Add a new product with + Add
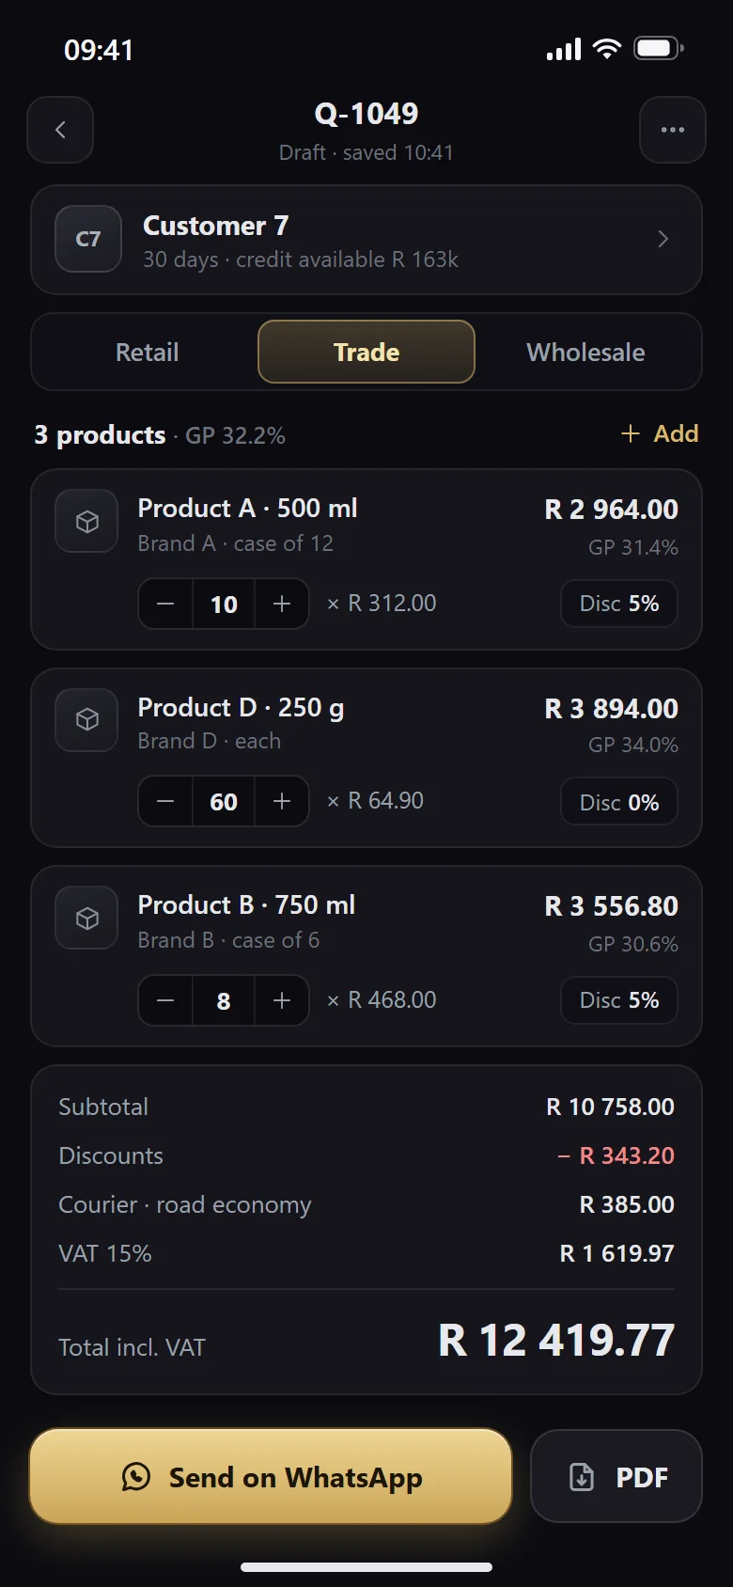Viewport: 733px width, 1587px height. point(660,433)
